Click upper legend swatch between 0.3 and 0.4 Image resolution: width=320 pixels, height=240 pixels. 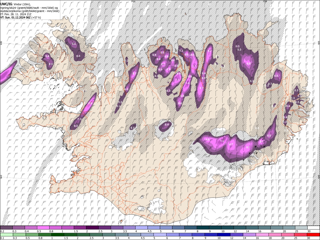tap(19, 227)
